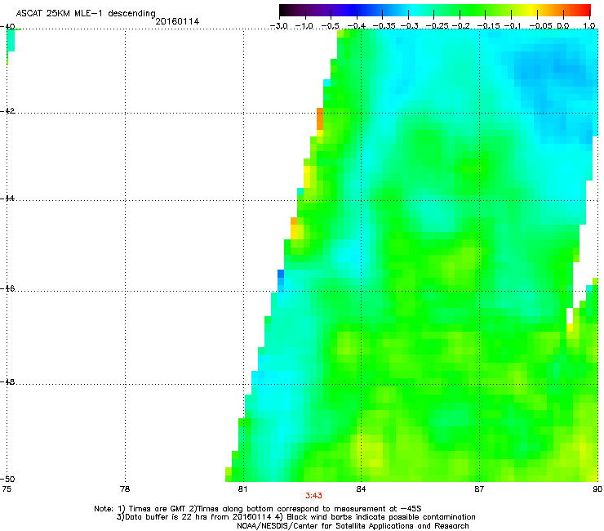Click the colorbar label 0.0

click(x=563, y=26)
